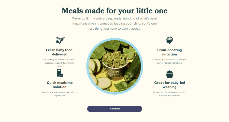Viewport: 229px width, 122px height.
Task: Click the 'expert team of neonatal nutritionists' text
Action: [x=169, y=61]
